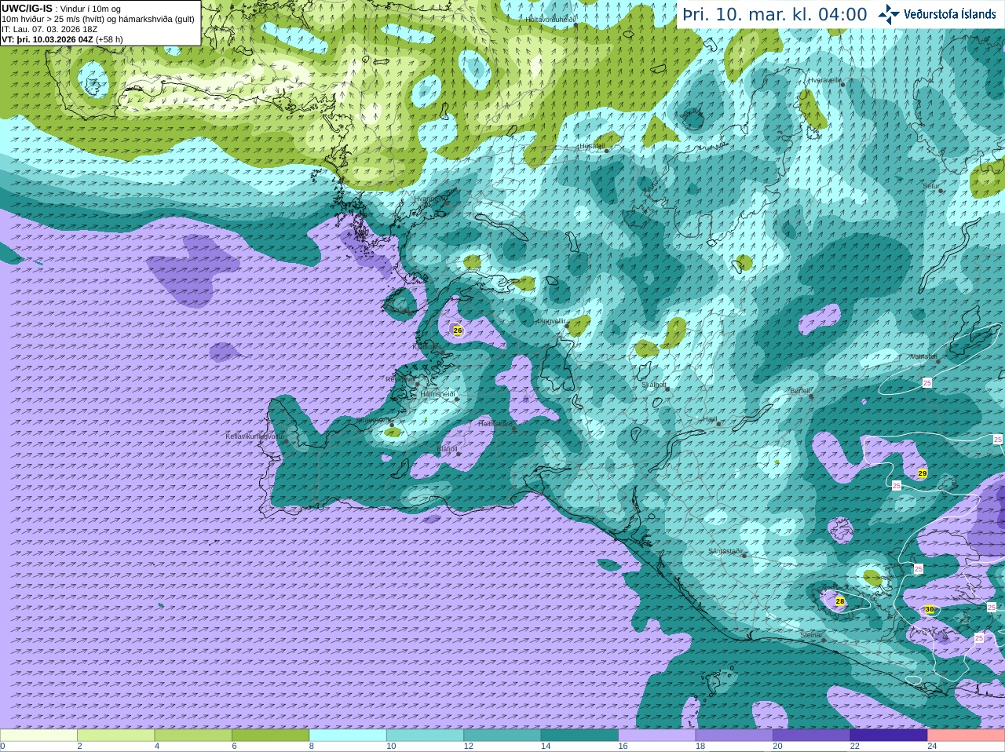1005x752 pixels.
Task: Click the yellow 26 gust marker near Kjalarnes
Action: click(458, 330)
